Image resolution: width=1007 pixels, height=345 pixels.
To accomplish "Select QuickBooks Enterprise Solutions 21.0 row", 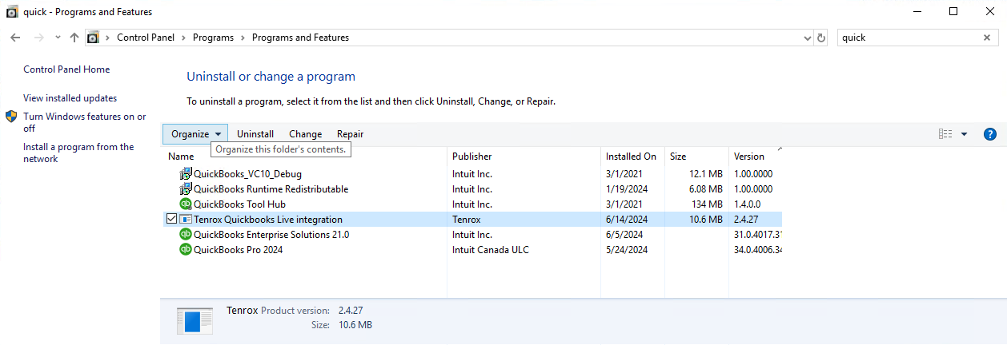I will 472,235.
